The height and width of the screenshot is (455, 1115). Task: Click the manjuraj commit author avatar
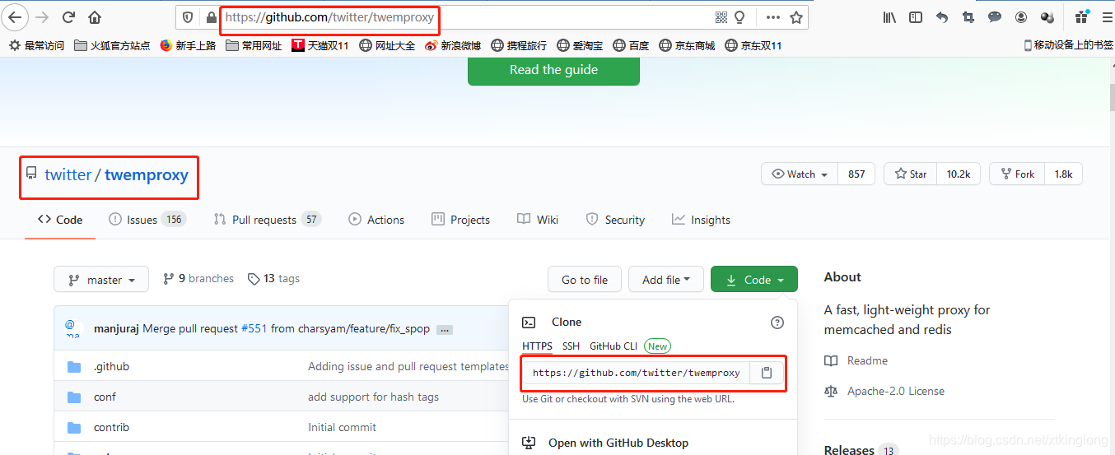pos(72,328)
